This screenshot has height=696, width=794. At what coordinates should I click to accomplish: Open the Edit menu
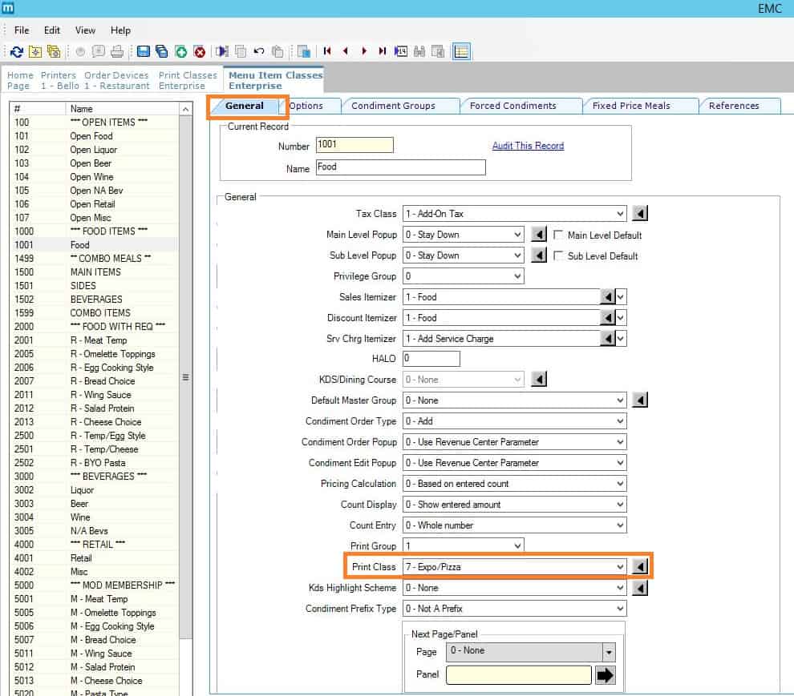pyautogui.click(x=52, y=30)
